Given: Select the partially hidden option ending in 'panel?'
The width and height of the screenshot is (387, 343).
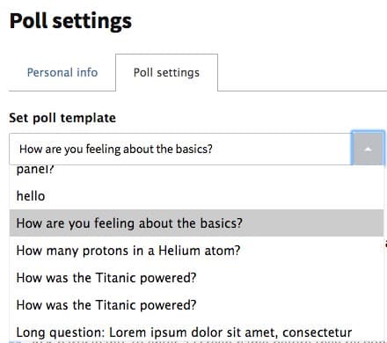Looking at the screenshot, I should (196, 171).
